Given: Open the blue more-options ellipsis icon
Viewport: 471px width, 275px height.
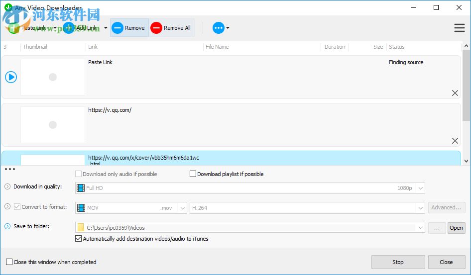Looking at the screenshot, I should (x=219, y=28).
